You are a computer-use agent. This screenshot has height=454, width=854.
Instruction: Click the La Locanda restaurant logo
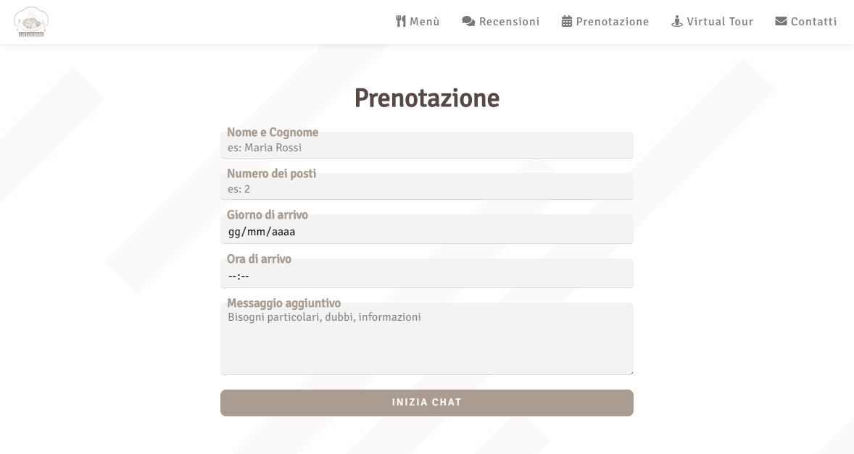coord(31,22)
